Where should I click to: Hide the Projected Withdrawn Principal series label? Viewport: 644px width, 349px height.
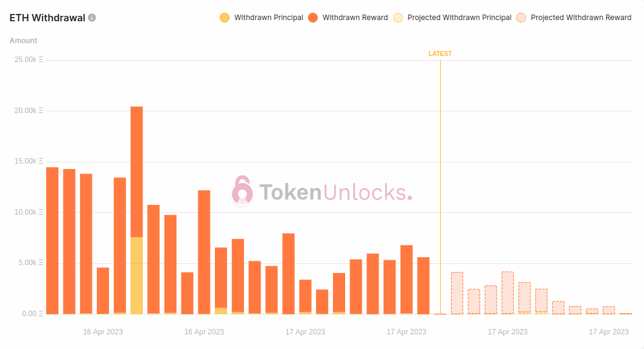tap(459, 18)
